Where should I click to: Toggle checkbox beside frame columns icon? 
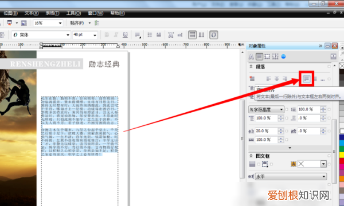click(259, 164)
